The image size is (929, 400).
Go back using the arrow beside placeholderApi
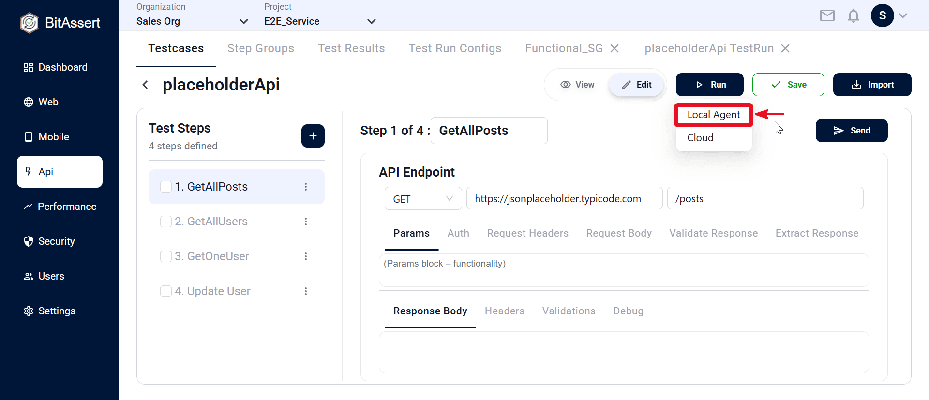[x=145, y=85]
